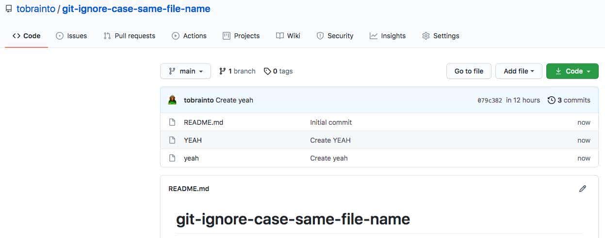Click the file icon beside README.md
The height and width of the screenshot is (238, 605).
click(x=172, y=122)
